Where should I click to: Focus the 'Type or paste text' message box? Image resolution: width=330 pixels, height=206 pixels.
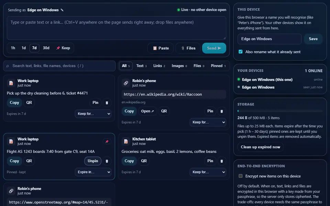click(117, 28)
